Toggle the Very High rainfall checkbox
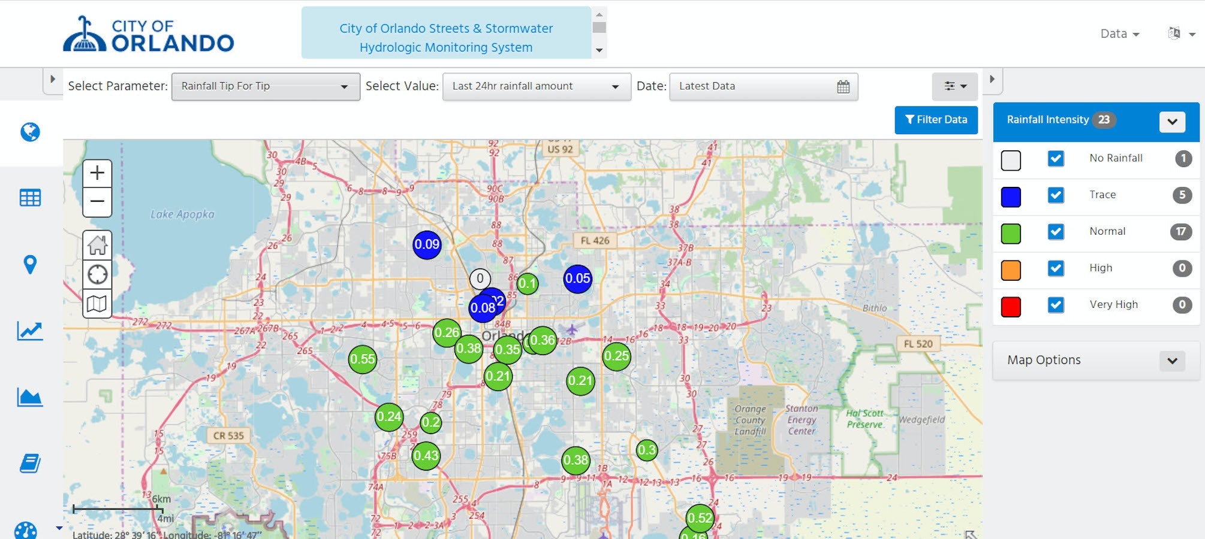The width and height of the screenshot is (1205, 539). click(1056, 304)
